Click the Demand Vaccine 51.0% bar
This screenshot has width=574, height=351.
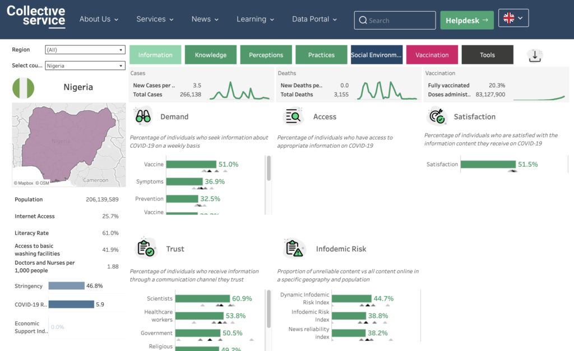191,164
